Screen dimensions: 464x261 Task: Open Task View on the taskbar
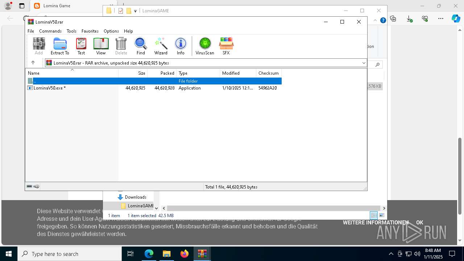pyautogui.click(x=130, y=254)
